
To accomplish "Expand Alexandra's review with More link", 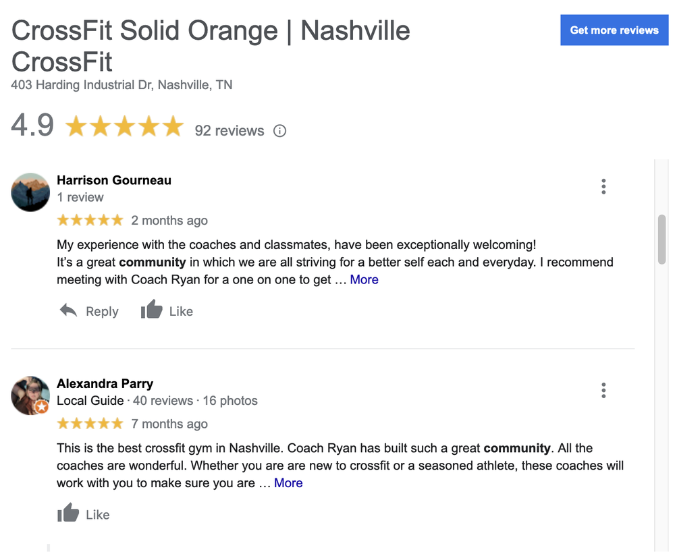I will point(288,482).
